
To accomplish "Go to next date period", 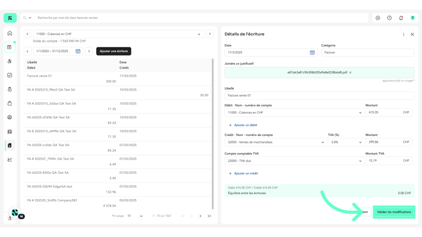I will pyautogui.click(x=89, y=51).
